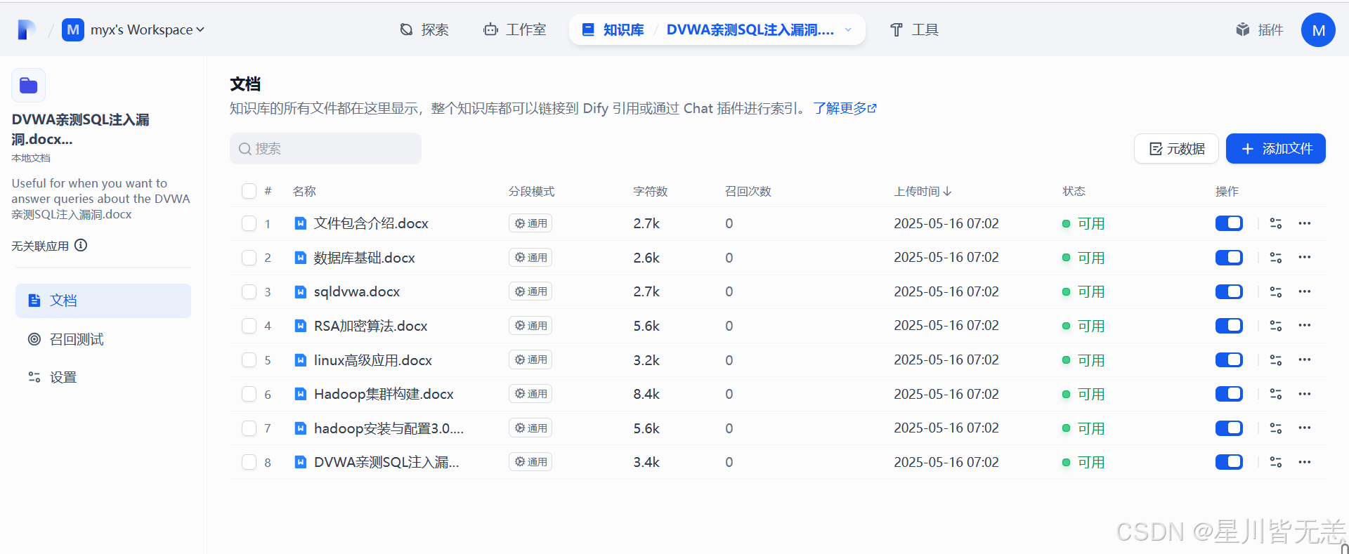The image size is (1349, 554).
Task: Click the 通用 badge of 文件包含介绍.docx
Action: pyautogui.click(x=530, y=223)
